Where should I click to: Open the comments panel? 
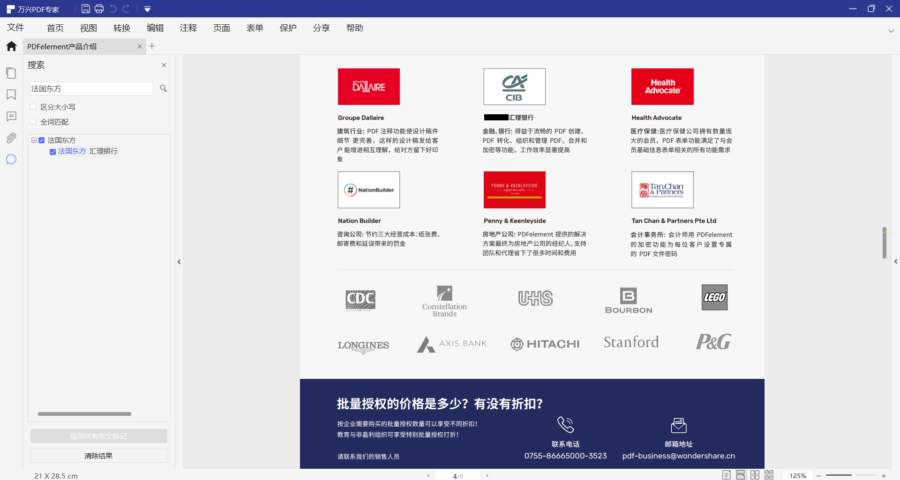point(11,116)
